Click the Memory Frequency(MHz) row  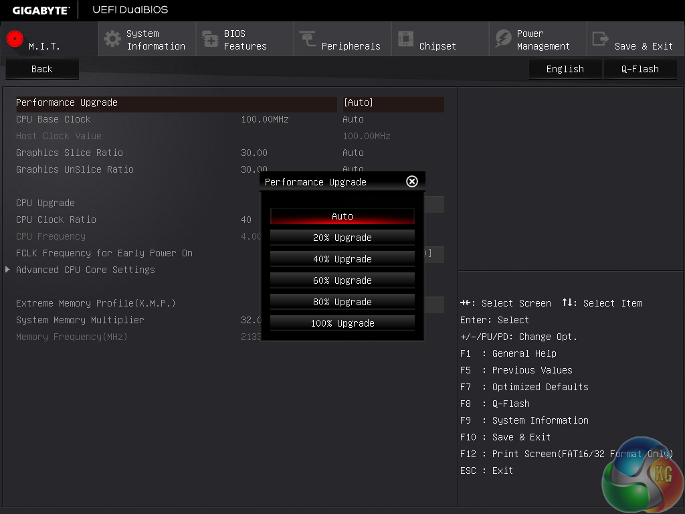(72, 337)
